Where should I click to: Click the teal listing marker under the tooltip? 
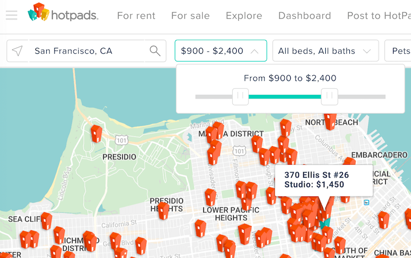pyautogui.click(x=325, y=224)
